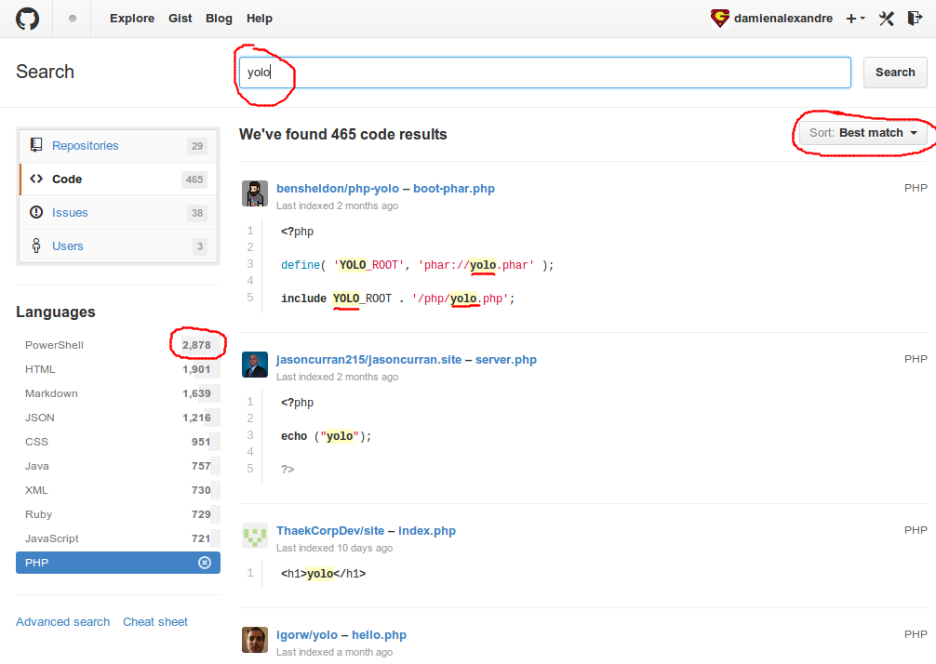Viewport: 936px width, 664px height.
Task: Open Users results via its person icon
Action: click(36, 246)
